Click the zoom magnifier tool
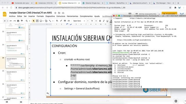 [27, 21]
